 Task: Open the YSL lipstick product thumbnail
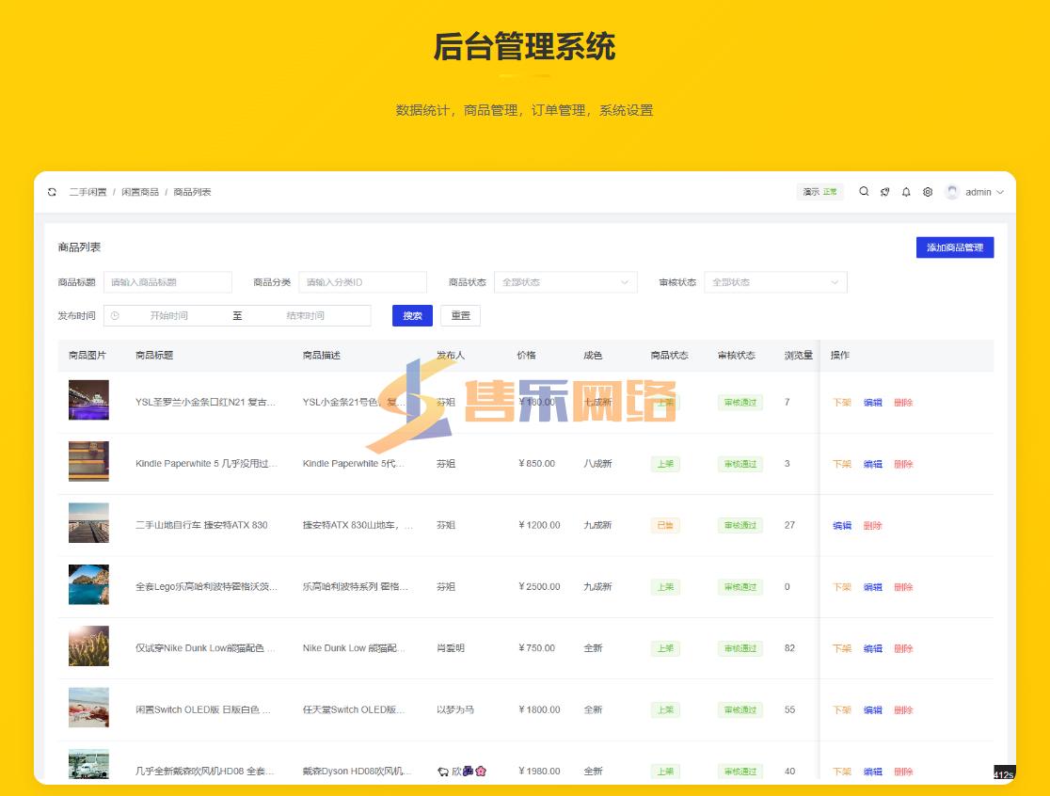pos(88,400)
